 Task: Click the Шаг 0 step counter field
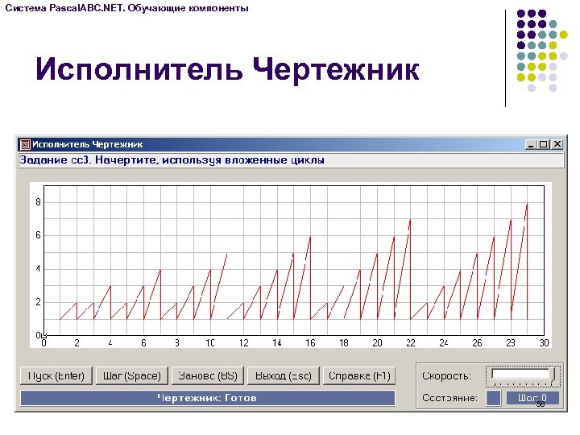532,398
